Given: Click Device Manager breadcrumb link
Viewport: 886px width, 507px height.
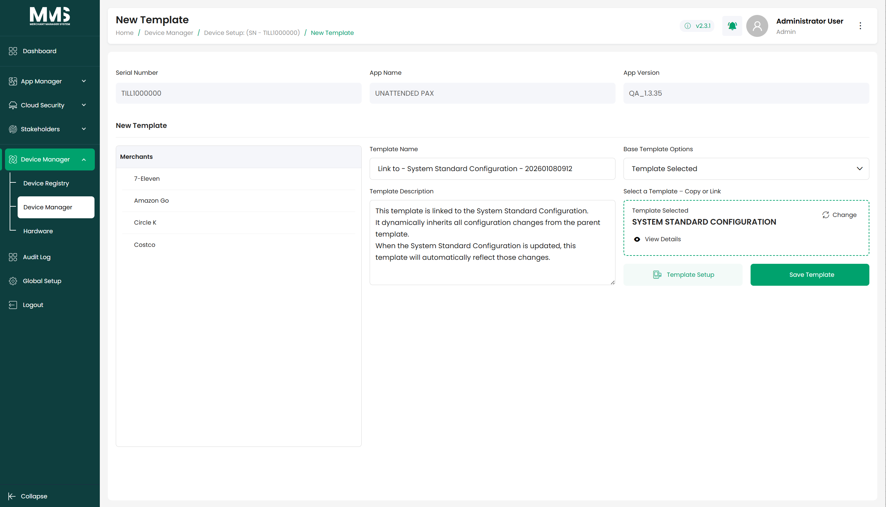Looking at the screenshot, I should (169, 33).
